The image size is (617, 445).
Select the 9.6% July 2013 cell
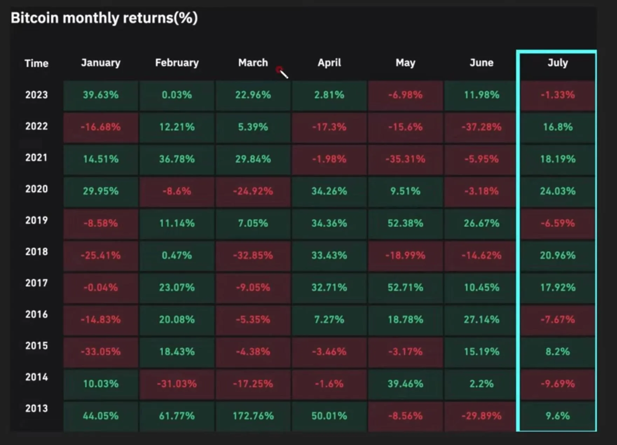tap(557, 416)
